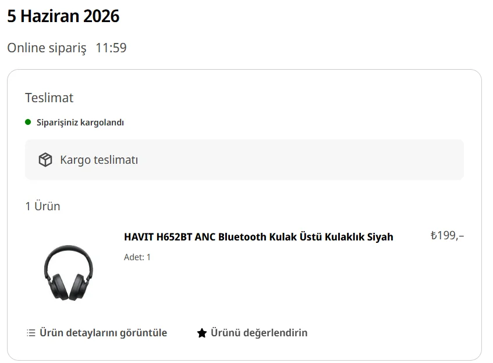
Task: Click the 11:59 order time
Action: 111,48
